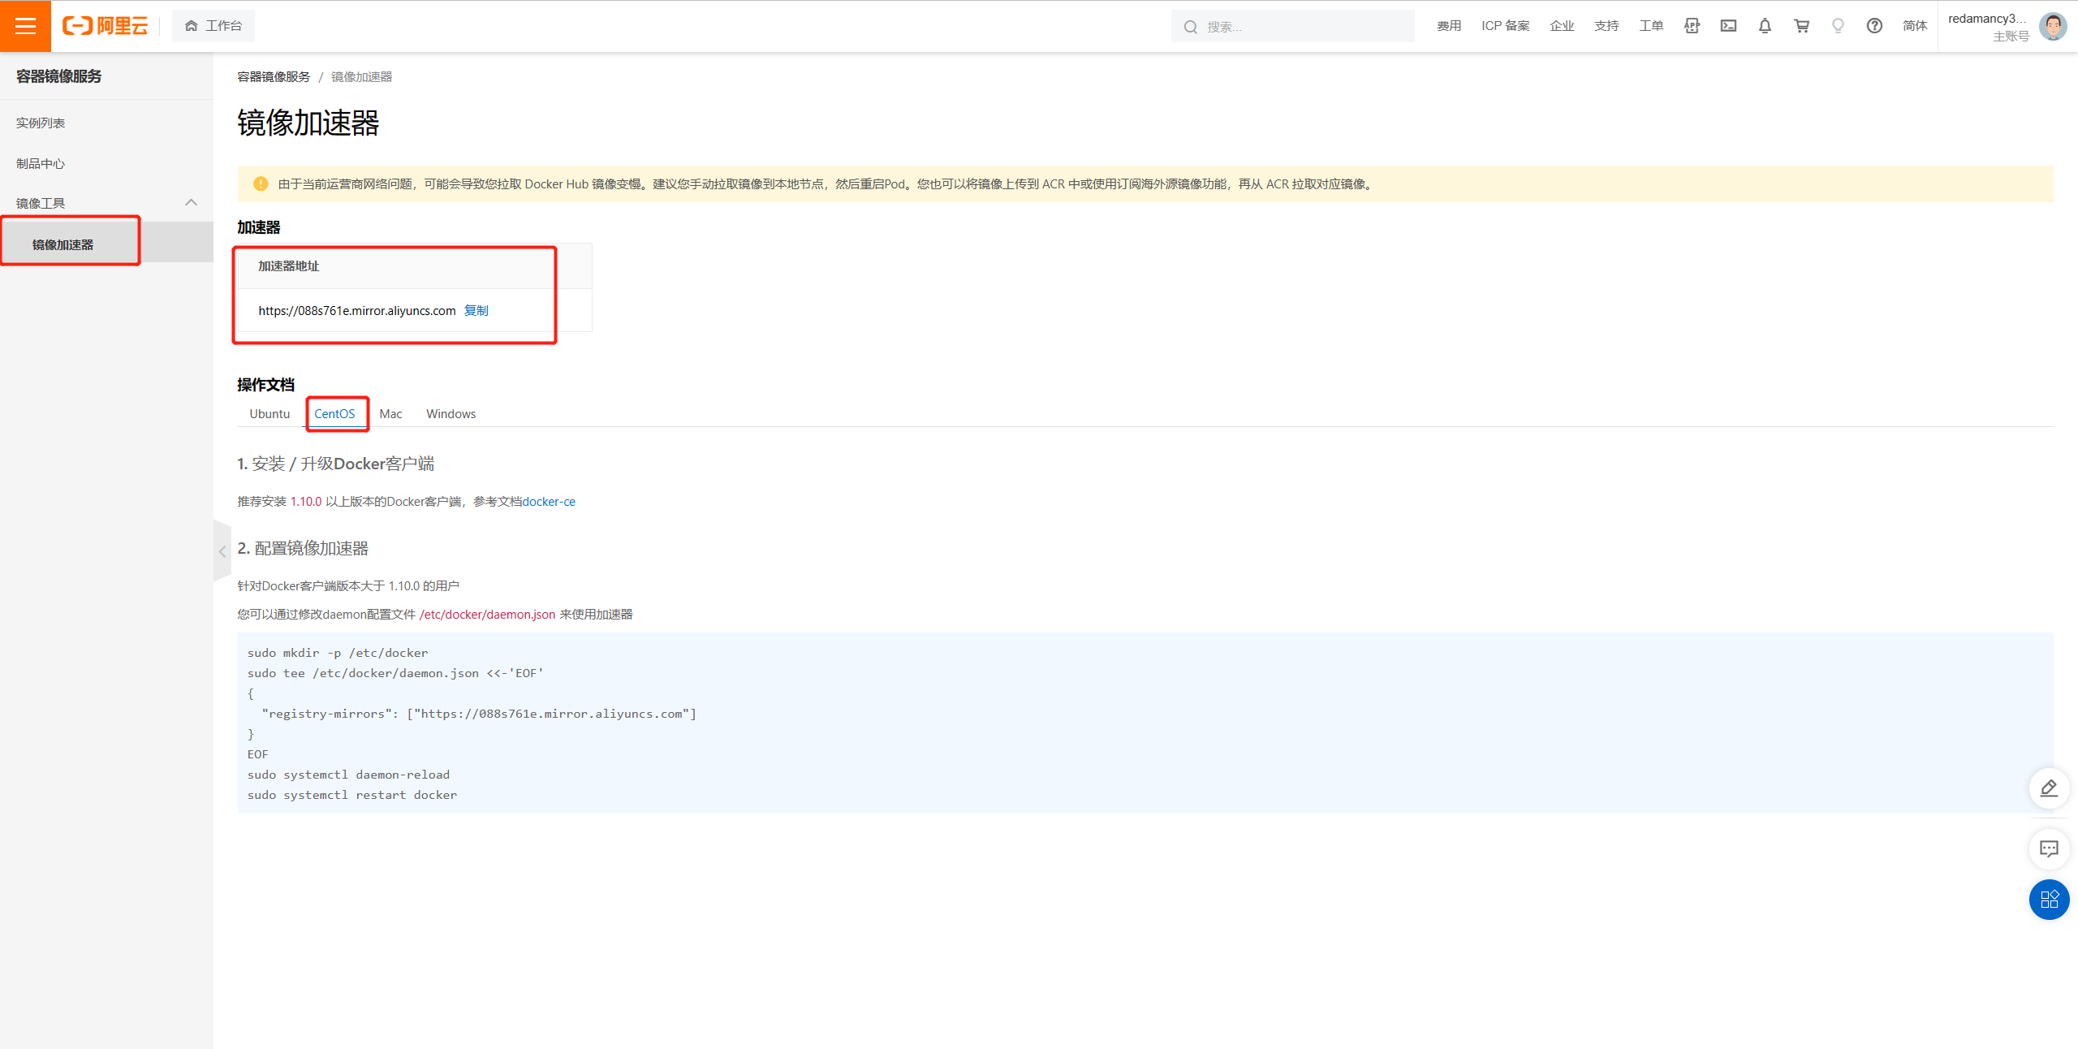Click the 容器镜像服务 breadcrumb link
The width and height of the screenshot is (2078, 1049).
(x=274, y=76)
